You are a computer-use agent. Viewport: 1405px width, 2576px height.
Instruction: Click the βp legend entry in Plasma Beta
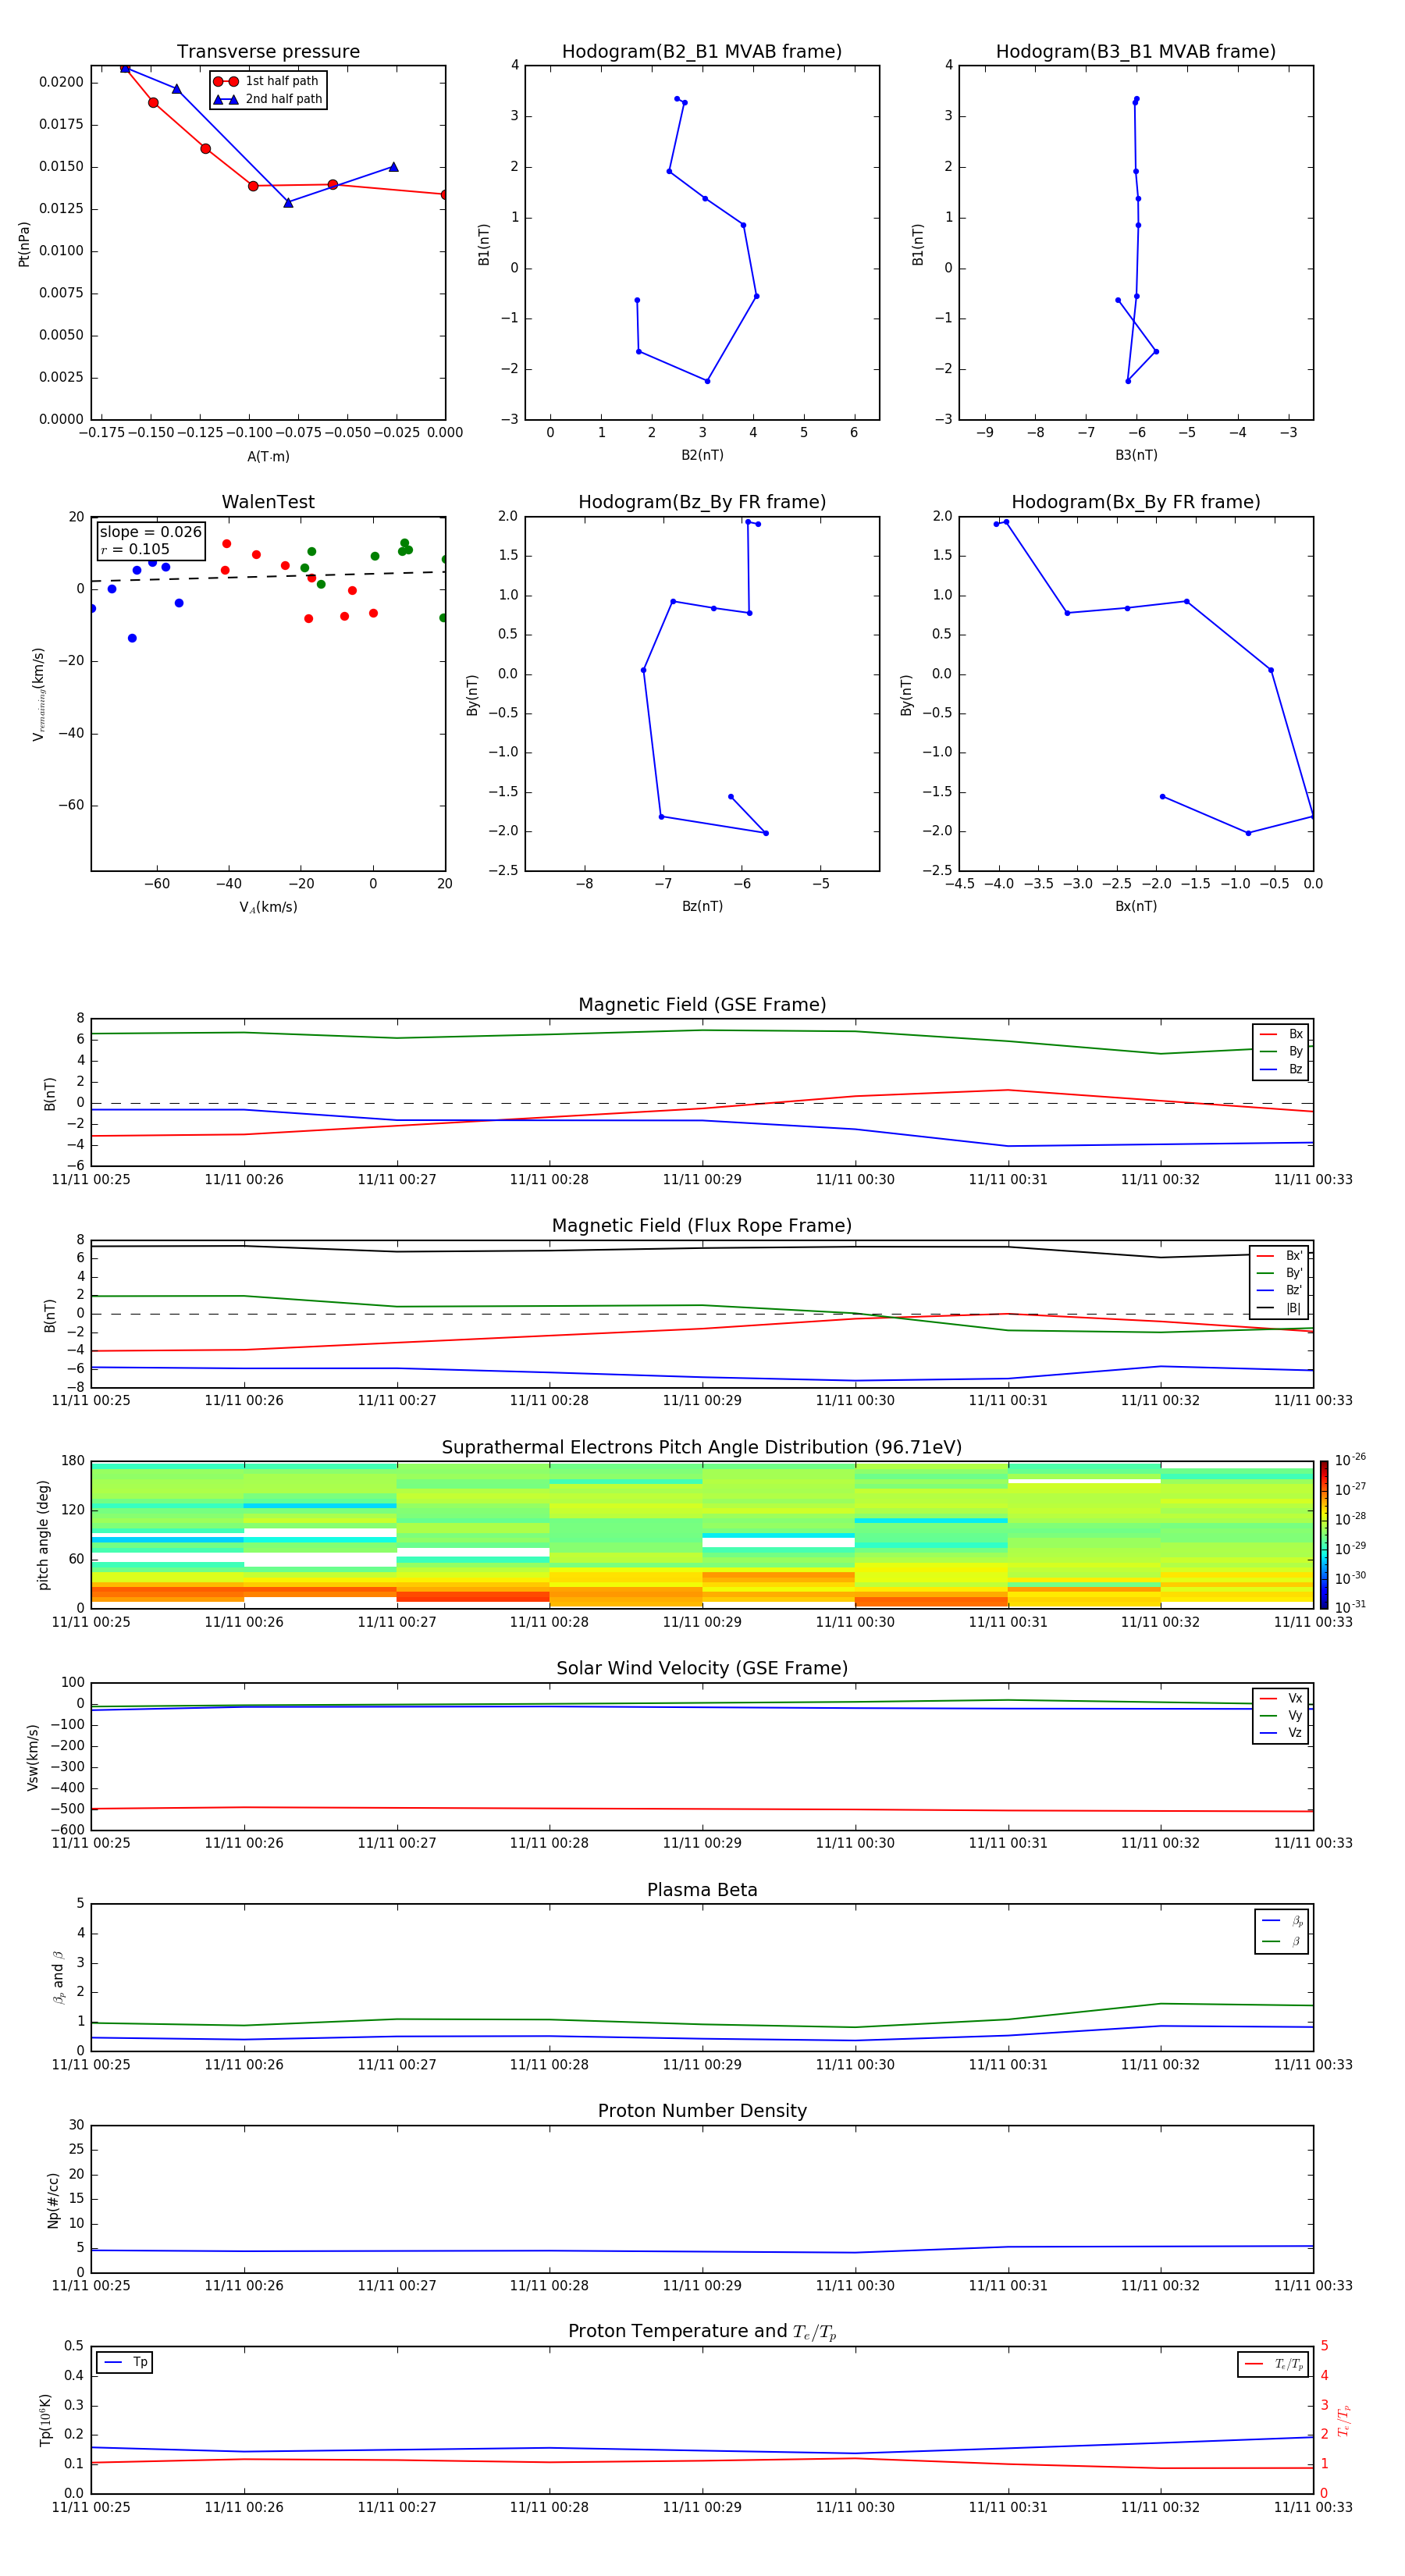coord(1282,1921)
